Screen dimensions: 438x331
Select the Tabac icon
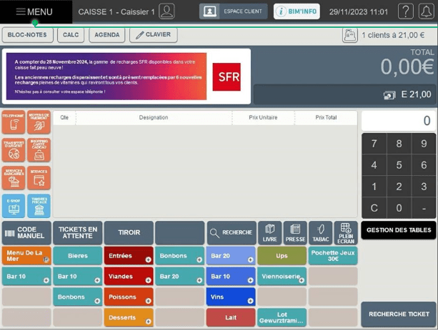(321, 233)
